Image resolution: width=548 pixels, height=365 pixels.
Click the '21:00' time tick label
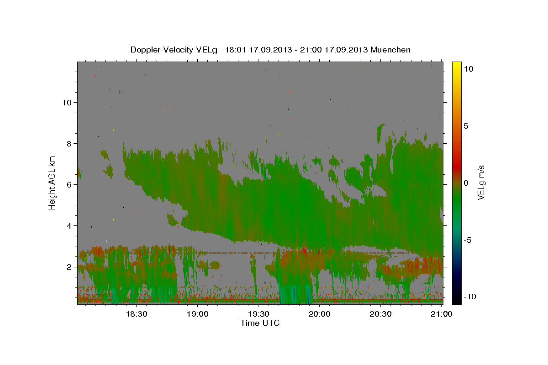tap(442, 314)
